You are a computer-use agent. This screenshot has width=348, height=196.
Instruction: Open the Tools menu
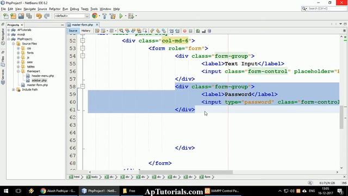click(x=94, y=9)
